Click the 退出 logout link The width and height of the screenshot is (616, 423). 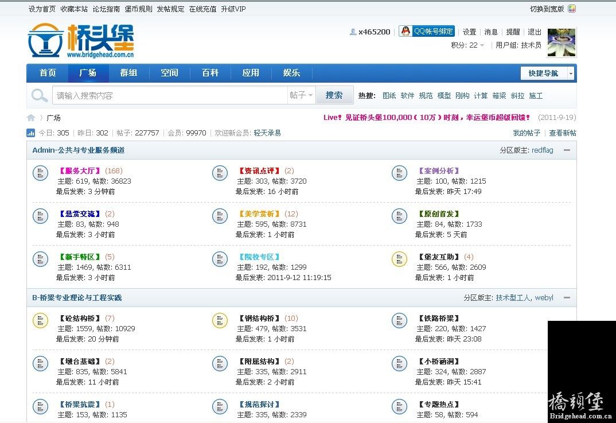pos(535,32)
